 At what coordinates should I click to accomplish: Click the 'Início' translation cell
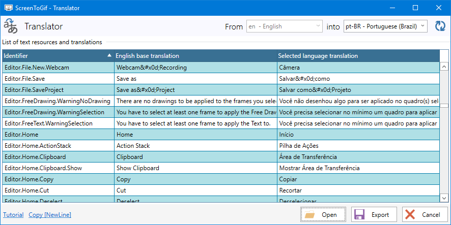point(358,135)
